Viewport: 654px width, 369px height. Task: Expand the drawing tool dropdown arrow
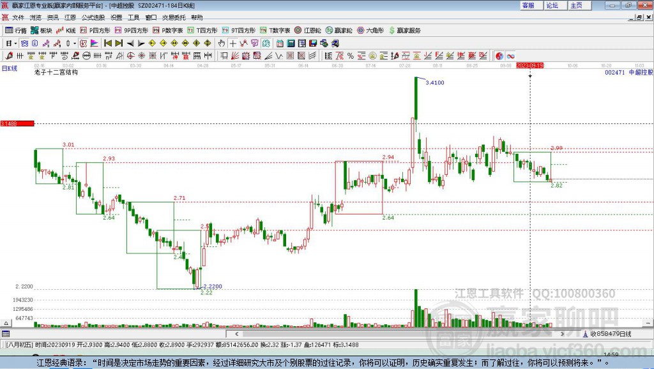(x=73, y=43)
